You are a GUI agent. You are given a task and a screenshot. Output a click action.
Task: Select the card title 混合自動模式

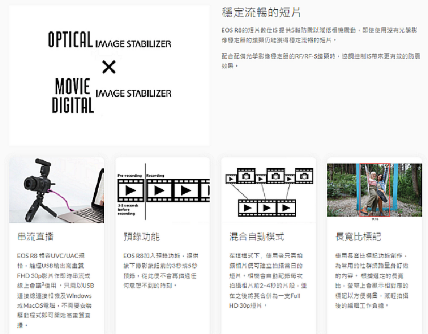[257, 237]
